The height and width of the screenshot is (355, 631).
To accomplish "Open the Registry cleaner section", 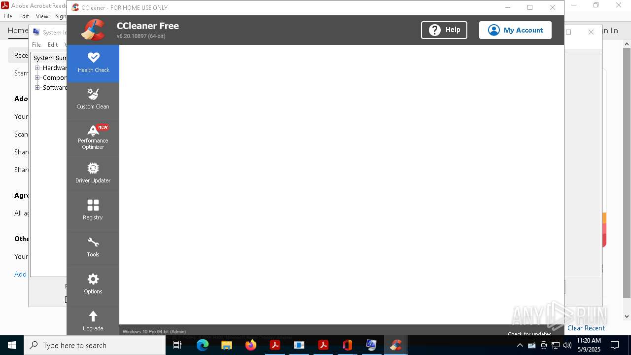I will pyautogui.click(x=93, y=211).
